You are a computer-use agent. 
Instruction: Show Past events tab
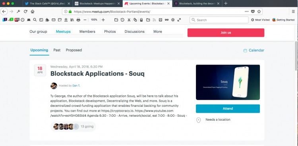[x=57, y=50]
